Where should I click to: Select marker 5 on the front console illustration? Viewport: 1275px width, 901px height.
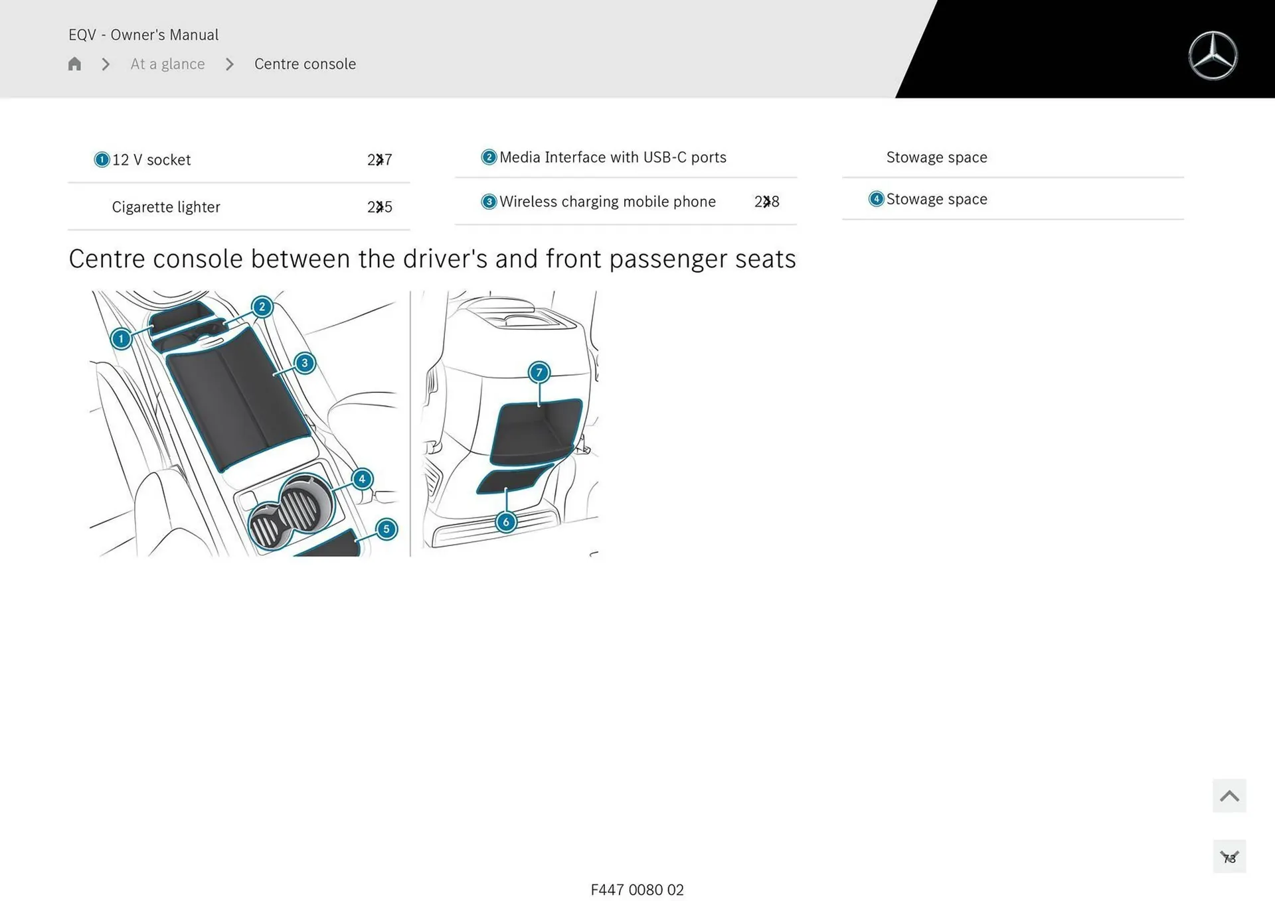(386, 529)
